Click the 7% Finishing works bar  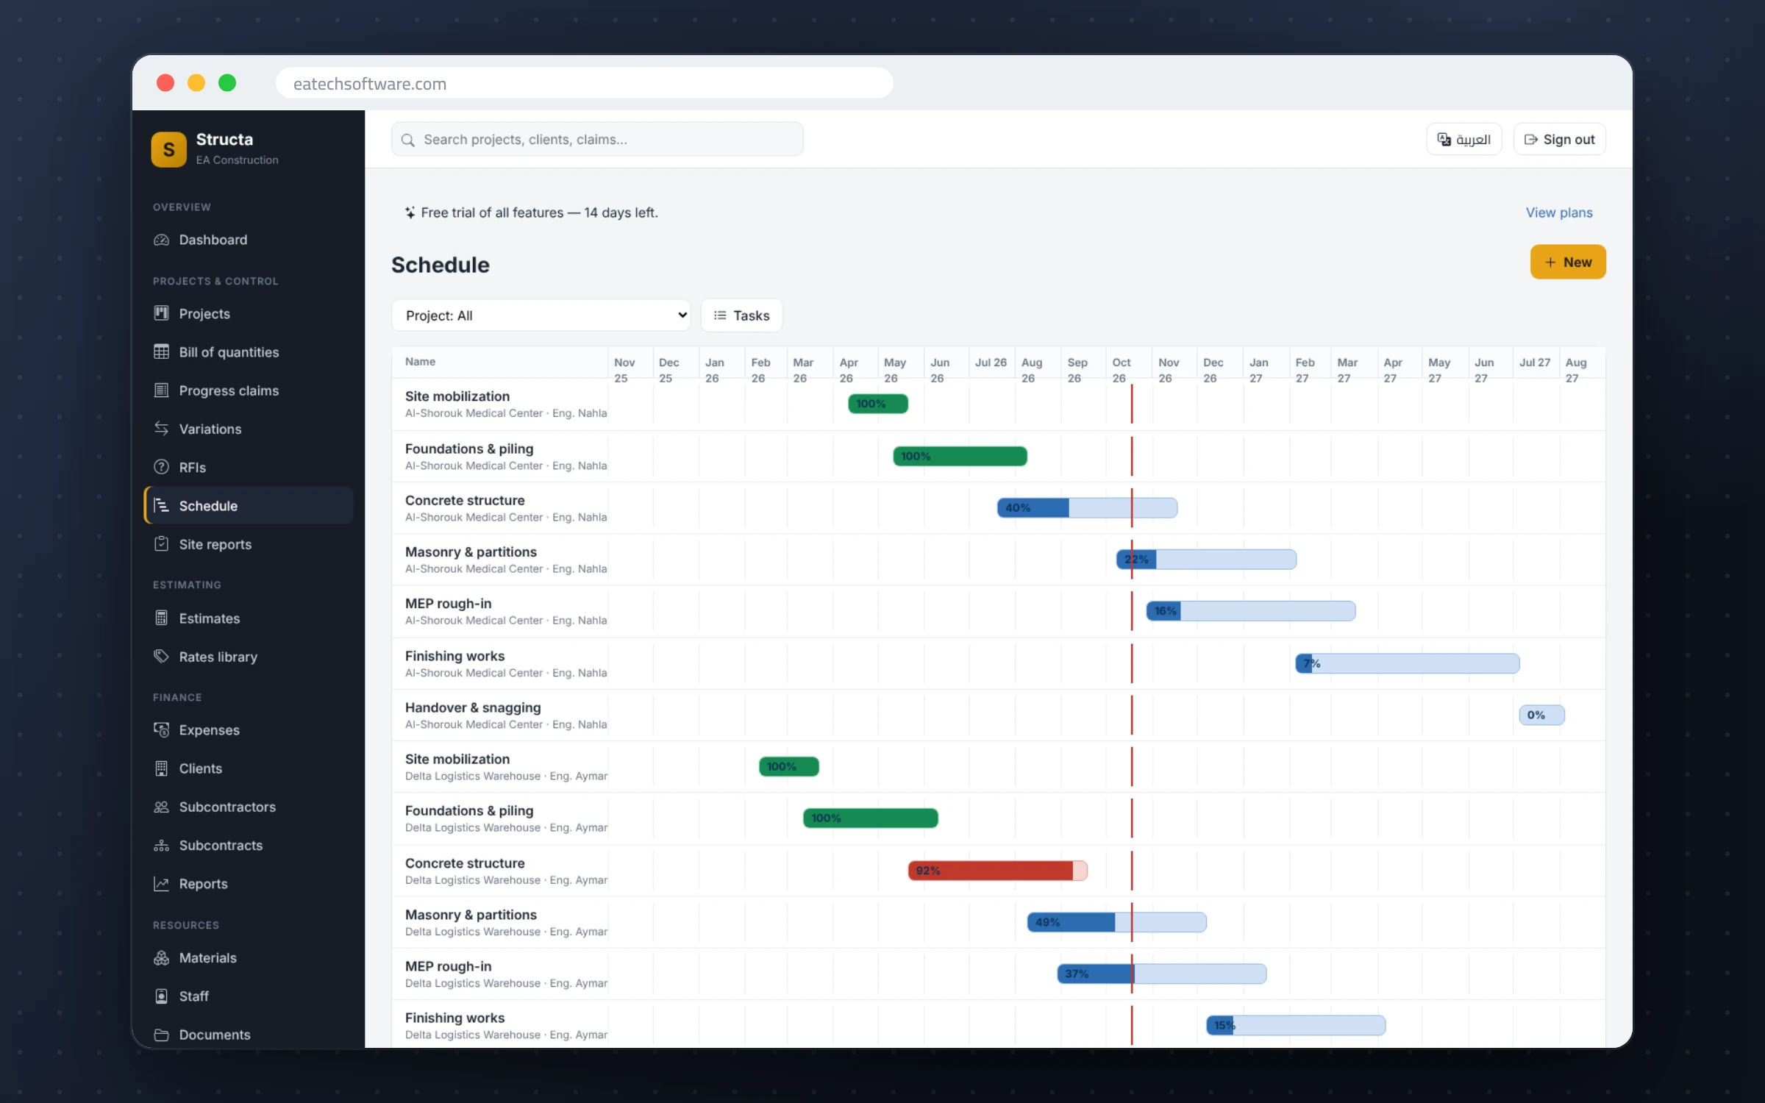pyautogui.click(x=1408, y=663)
